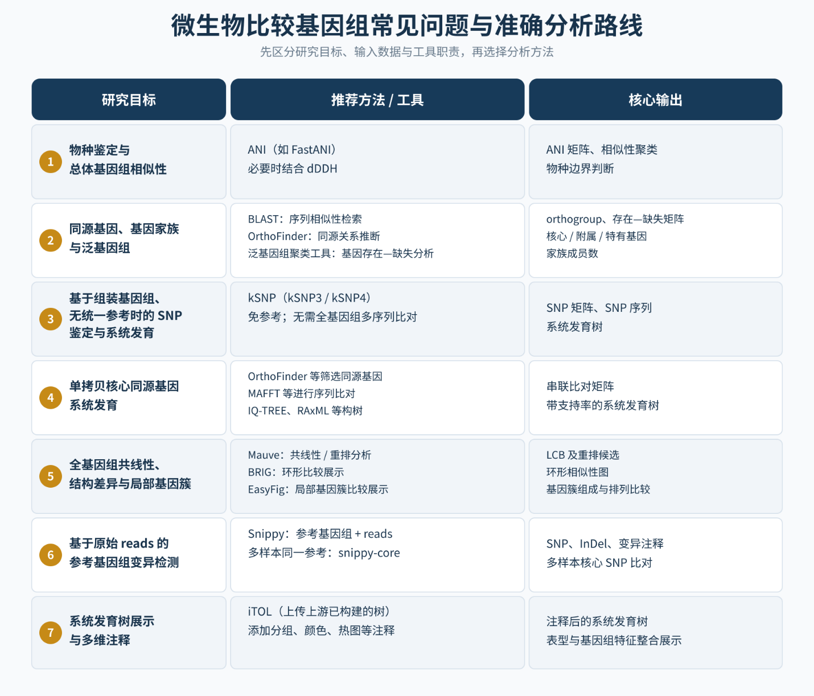Click the iTOL（上传上游已构建的树）line
The height and width of the screenshot is (696, 814).
pos(319,611)
